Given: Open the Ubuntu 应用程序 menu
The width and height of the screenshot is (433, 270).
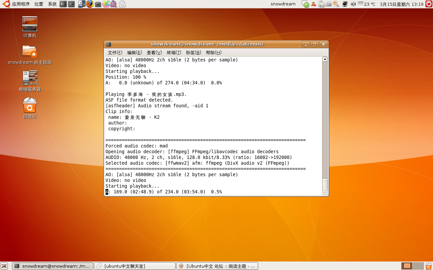Looking at the screenshot, I should click(x=16, y=4).
